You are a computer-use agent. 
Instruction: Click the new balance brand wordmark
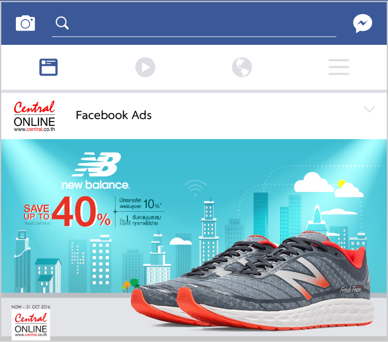coord(96,185)
